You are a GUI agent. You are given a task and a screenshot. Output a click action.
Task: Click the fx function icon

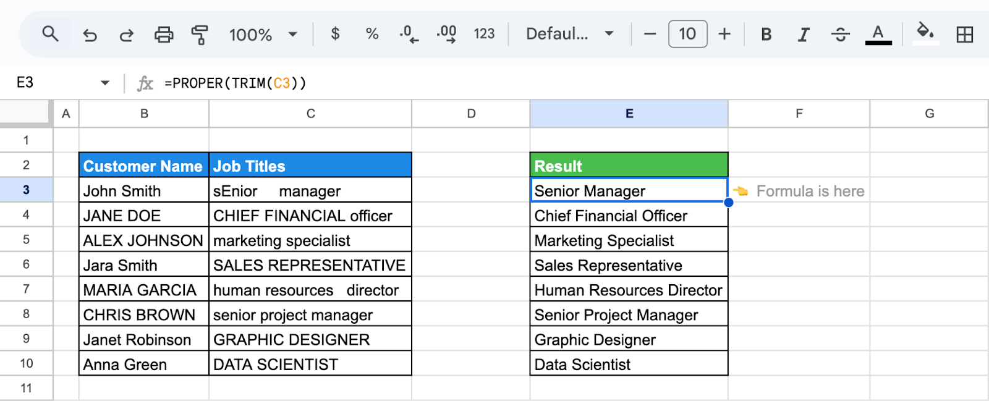coord(145,83)
